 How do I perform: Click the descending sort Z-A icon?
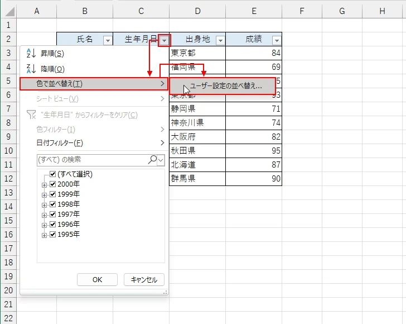point(31,69)
